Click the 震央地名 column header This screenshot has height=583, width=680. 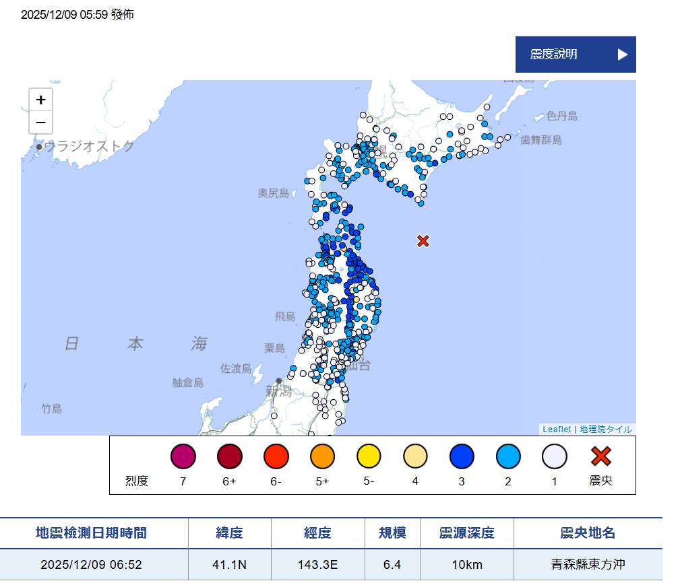tap(588, 533)
